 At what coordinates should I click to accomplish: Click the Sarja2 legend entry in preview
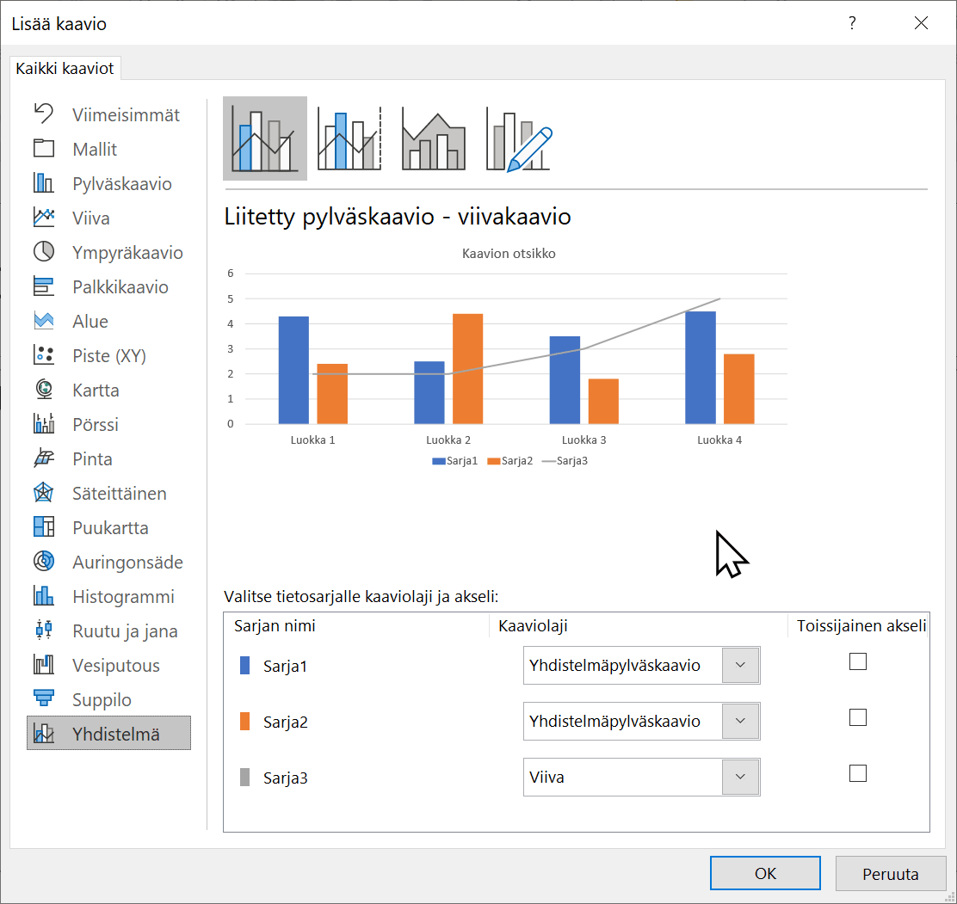[x=509, y=460]
